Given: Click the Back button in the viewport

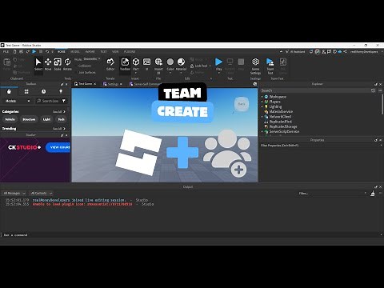Looking at the screenshot, I should click(242, 104).
